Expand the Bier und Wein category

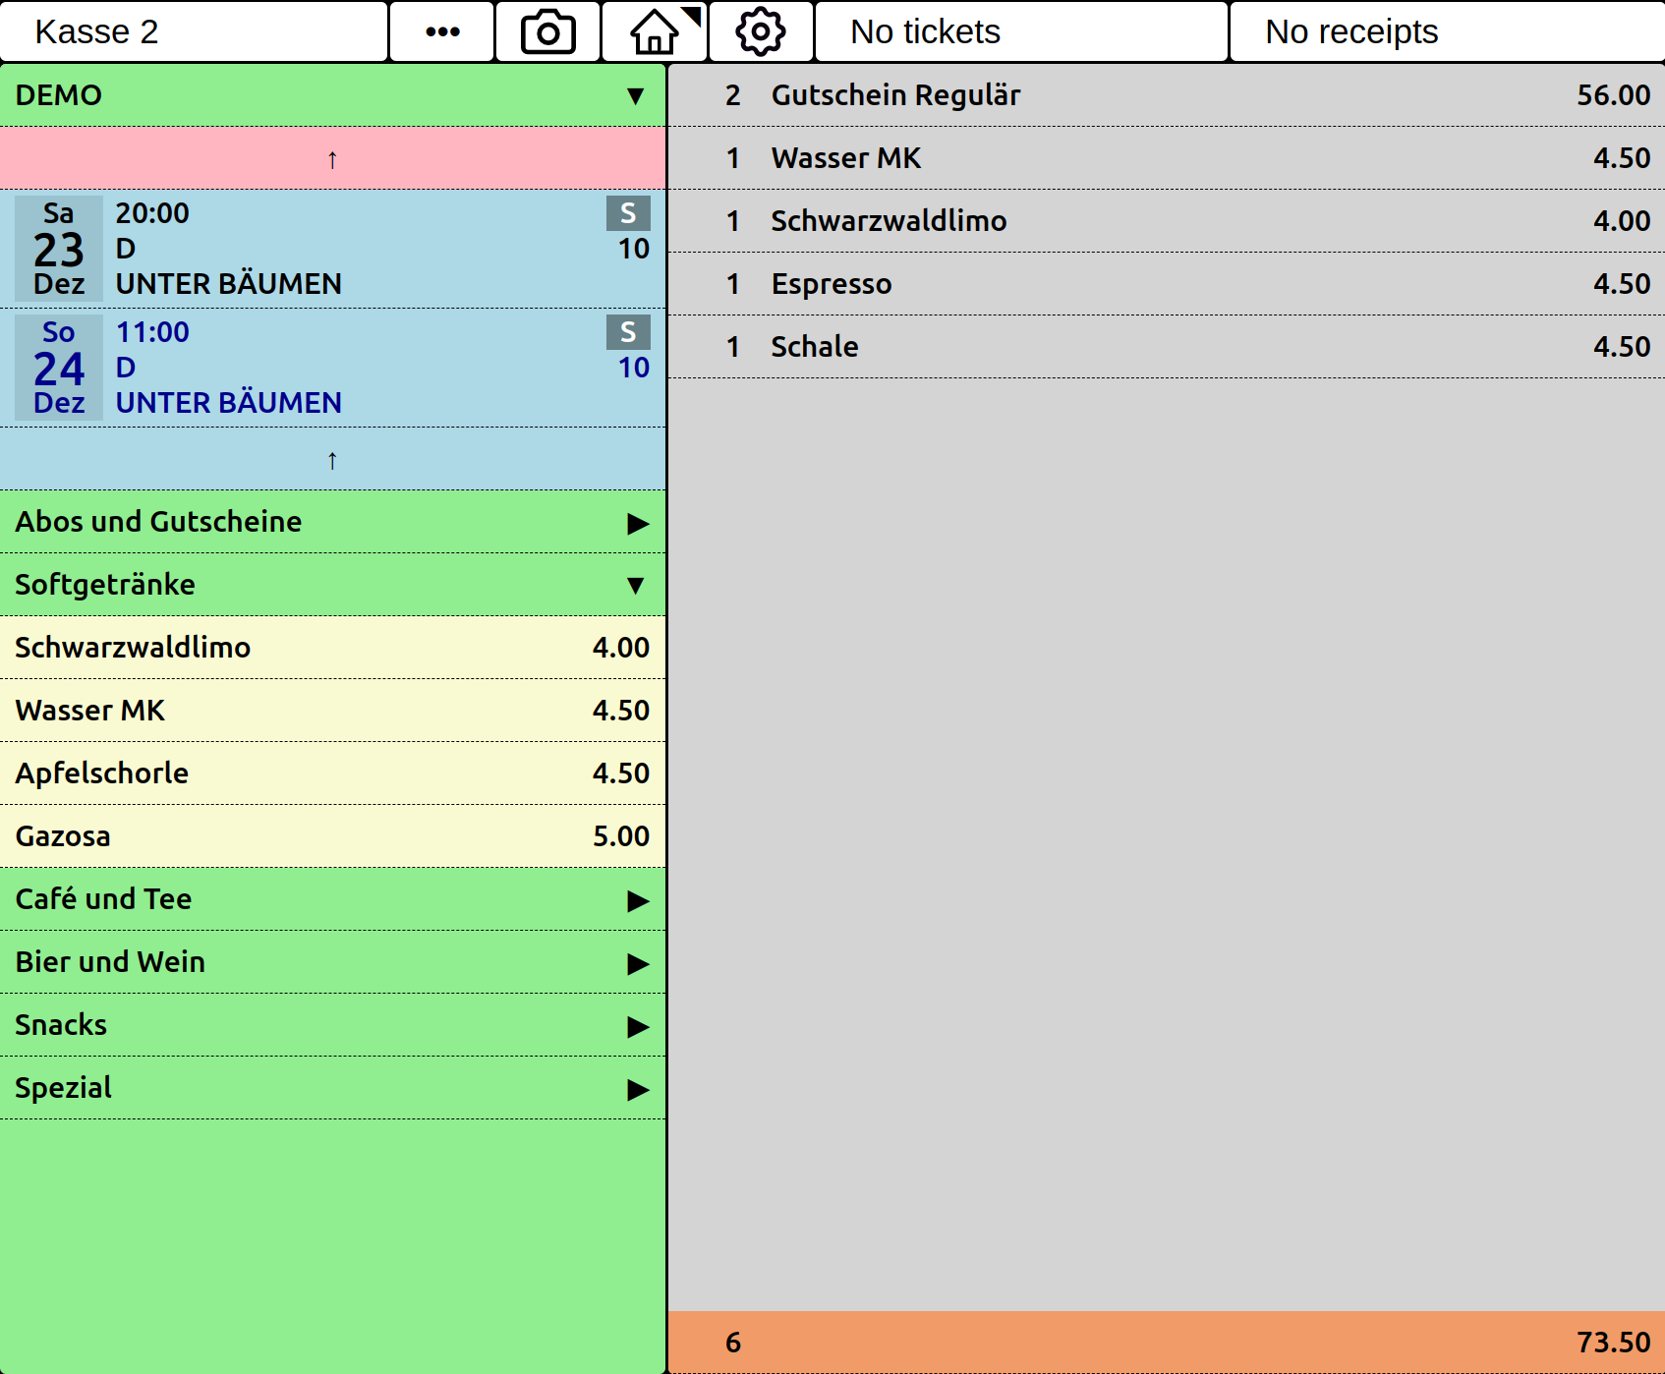point(332,962)
